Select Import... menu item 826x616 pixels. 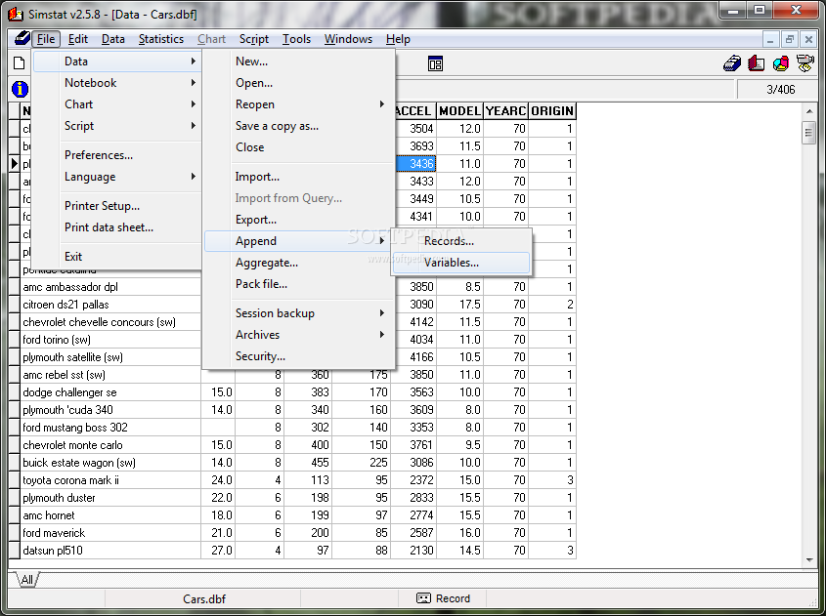pyautogui.click(x=299, y=177)
